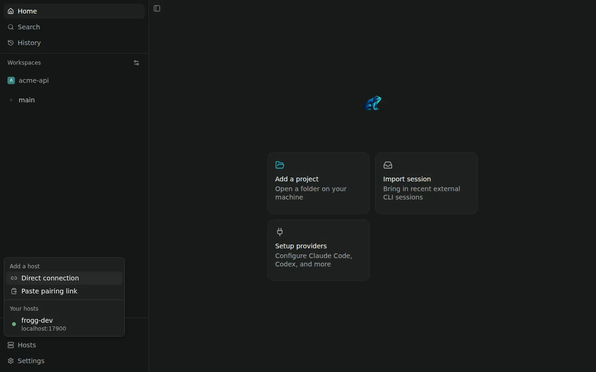
Task: Choose Direct connection from the host menu
Action: pyautogui.click(x=64, y=278)
